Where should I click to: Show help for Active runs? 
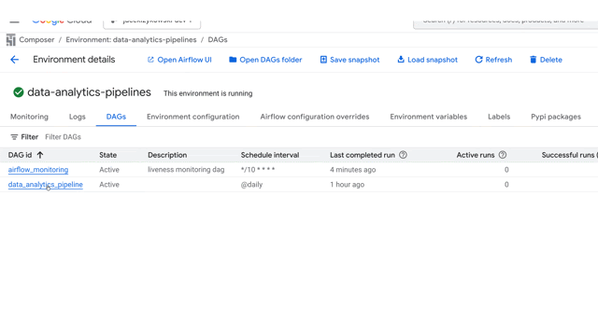point(503,155)
